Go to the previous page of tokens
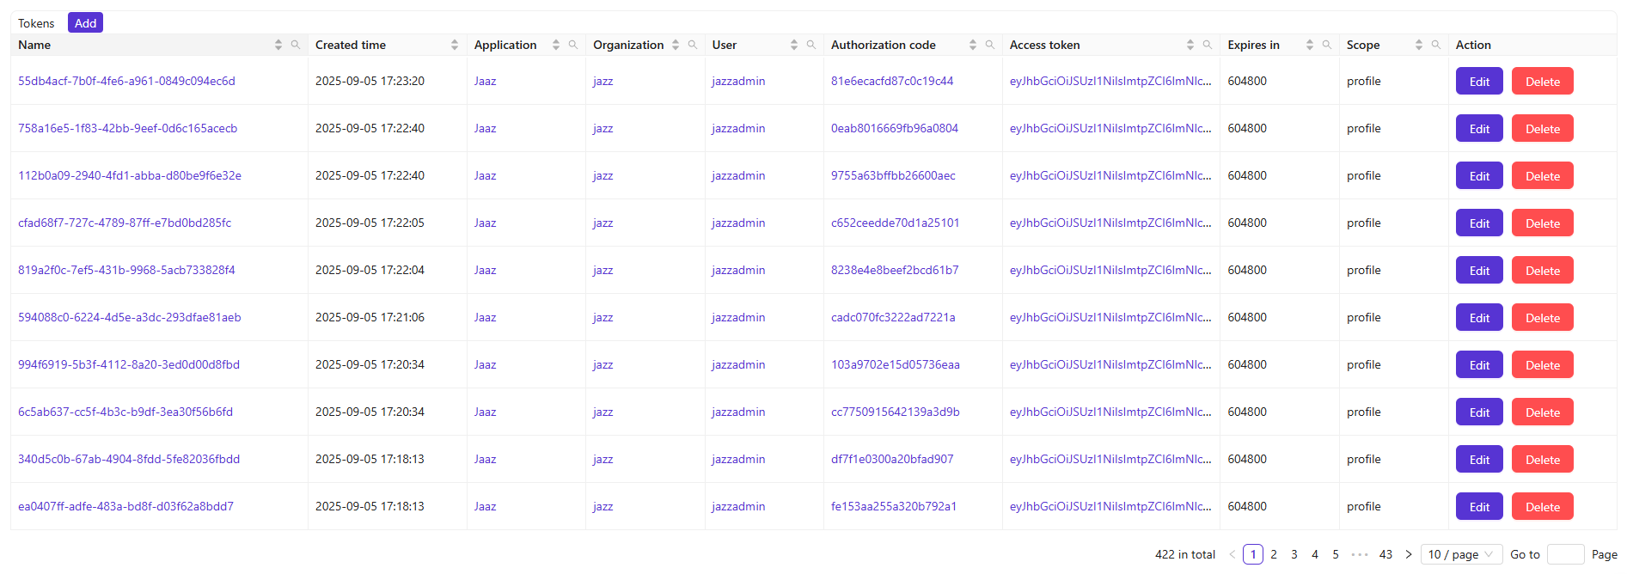The image size is (1627, 574). pyautogui.click(x=1232, y=554)
